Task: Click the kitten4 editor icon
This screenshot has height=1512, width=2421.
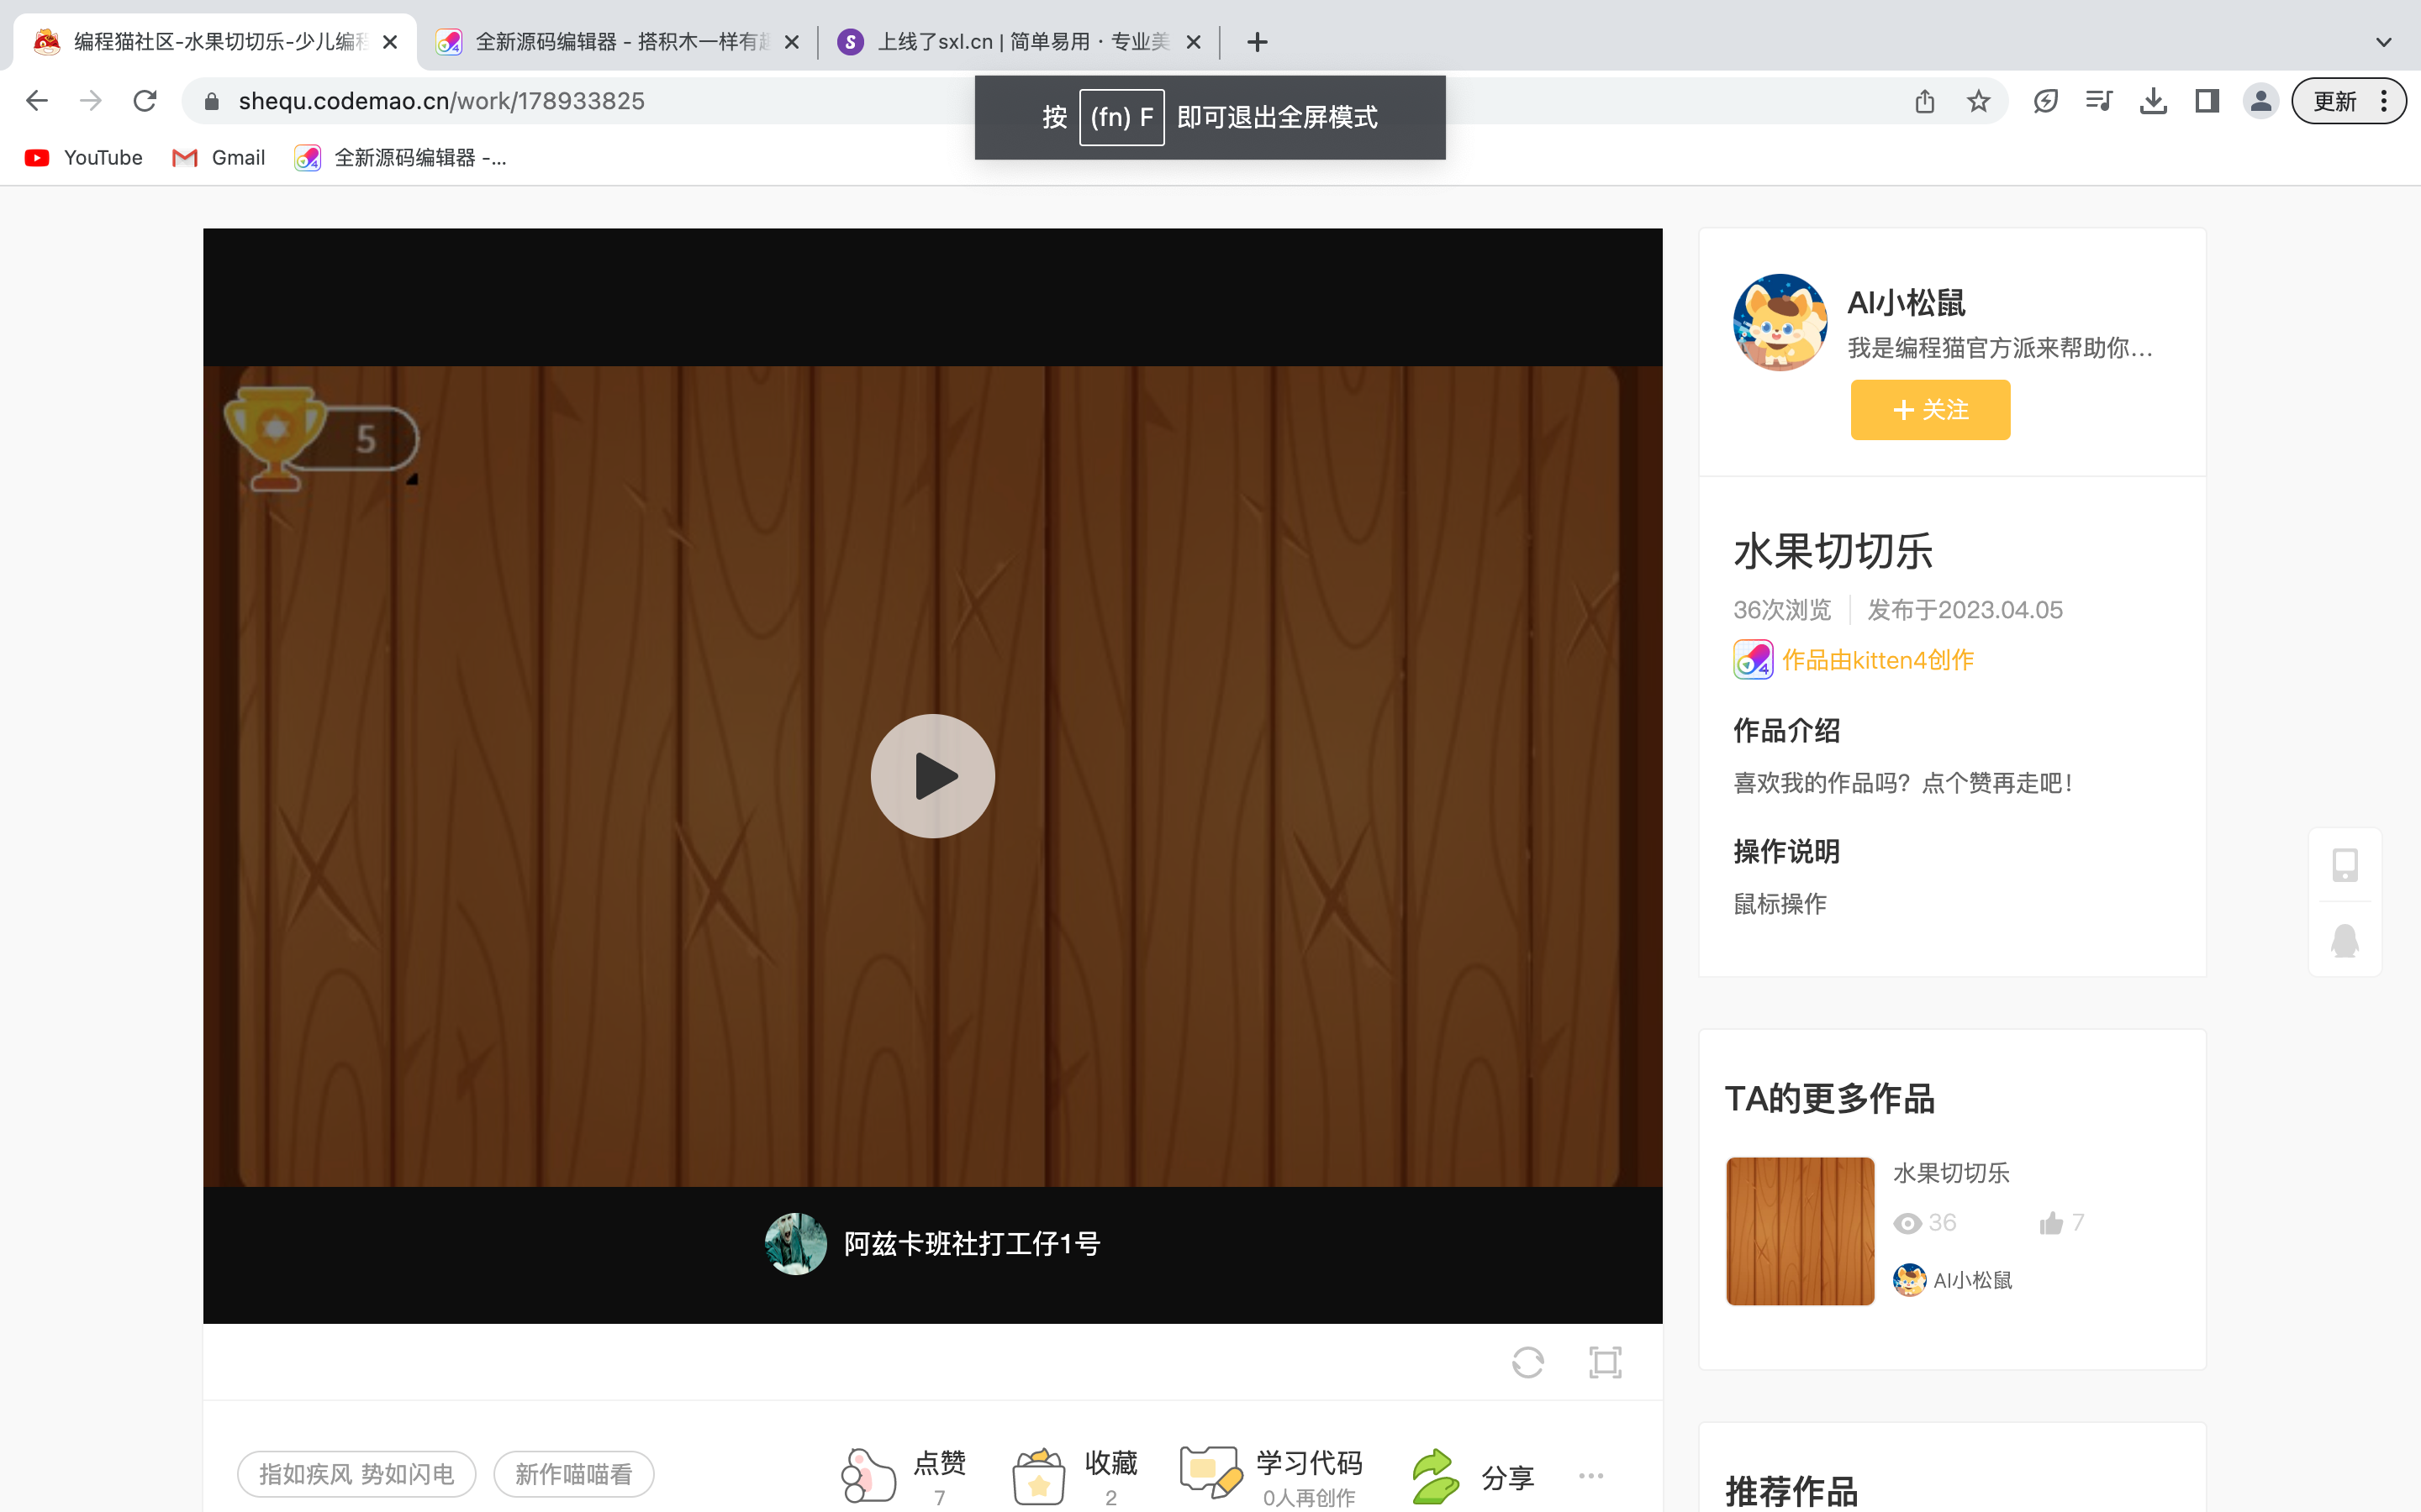Action: (x=1753, y=660)
